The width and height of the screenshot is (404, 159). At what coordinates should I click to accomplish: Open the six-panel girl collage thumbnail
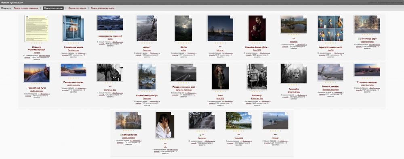(x=330, y=28)
